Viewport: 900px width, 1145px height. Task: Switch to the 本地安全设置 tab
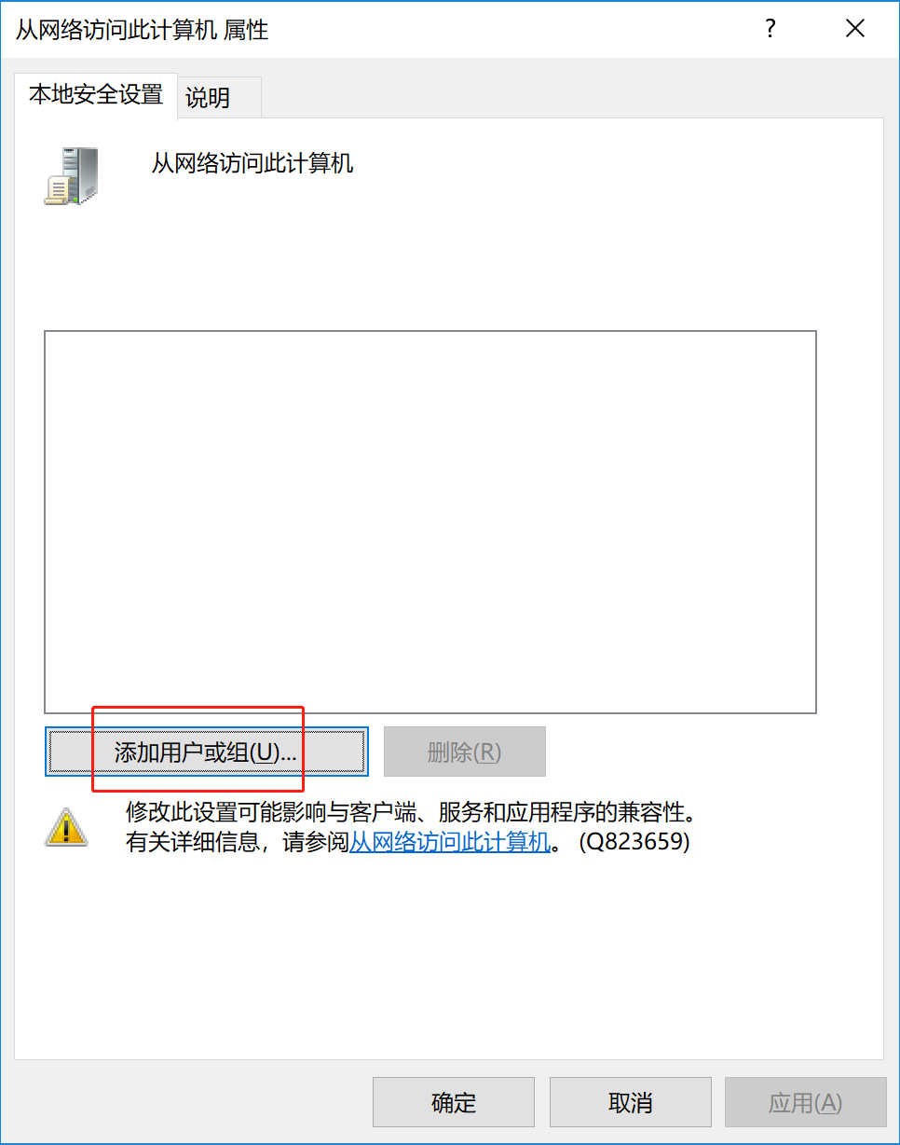click(96, 95)
